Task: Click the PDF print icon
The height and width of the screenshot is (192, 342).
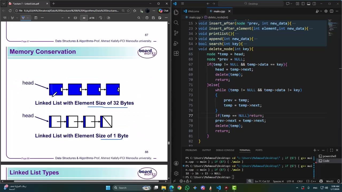Action: pyautogui.click(x=147, y=18)
